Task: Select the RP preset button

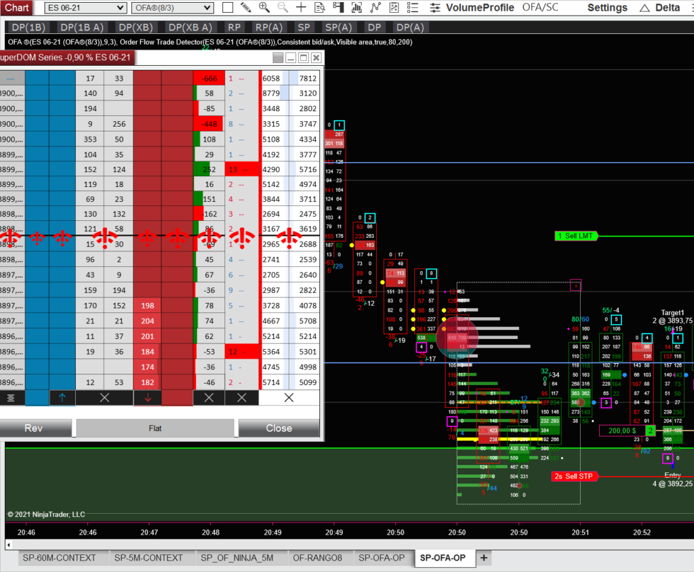Action: (234, 28)
